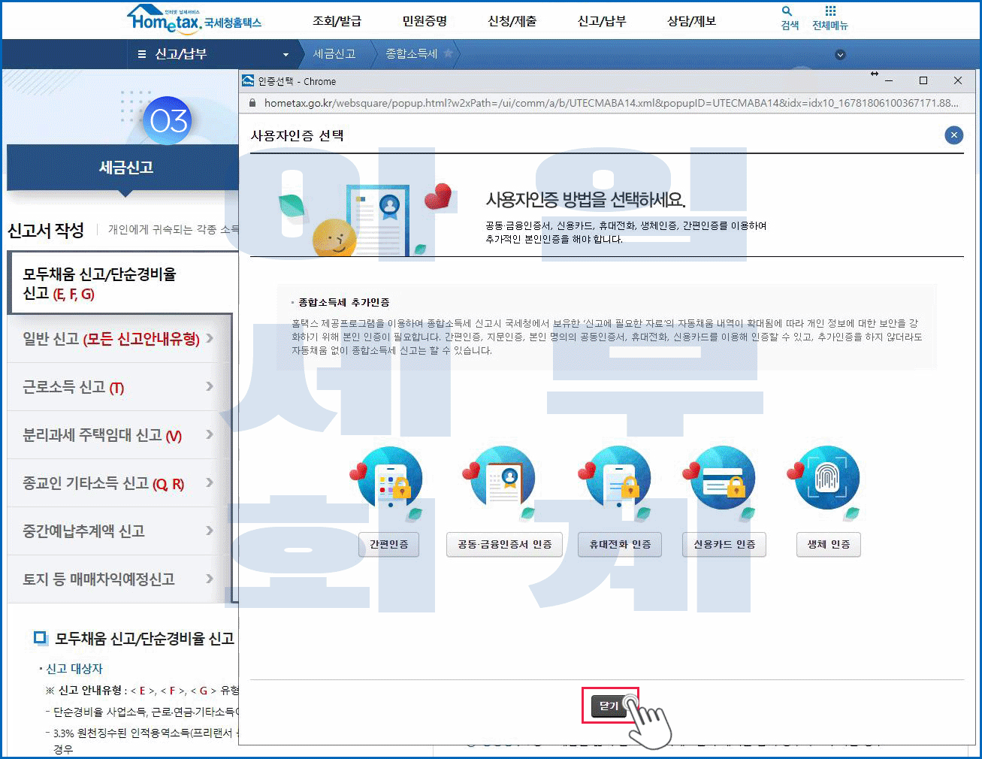This screenshot has width=982, height=759.
Task: Open 중간예납추계액 신고 row
Action: [x=119, y=531]
